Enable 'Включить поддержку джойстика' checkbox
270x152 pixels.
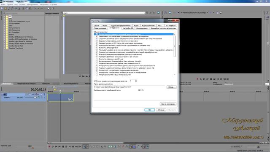tap(97, 59)
